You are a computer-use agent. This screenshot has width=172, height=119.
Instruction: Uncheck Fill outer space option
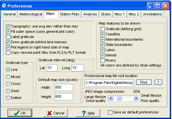click(8, 32)
